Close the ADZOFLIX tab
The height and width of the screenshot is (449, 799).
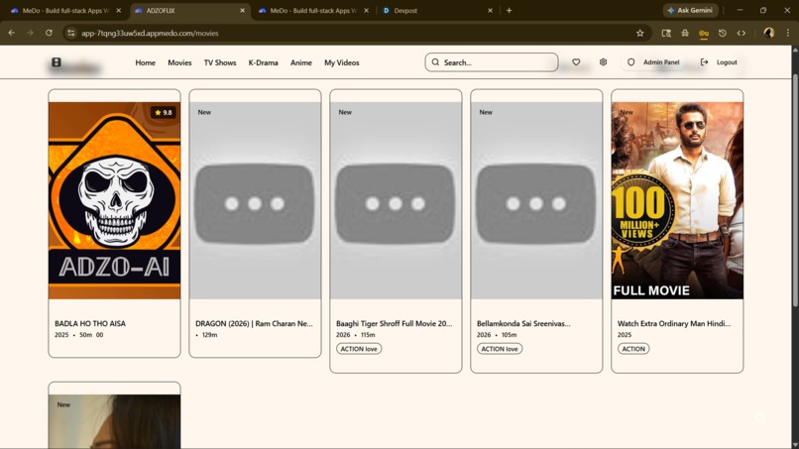pos(243,10)
